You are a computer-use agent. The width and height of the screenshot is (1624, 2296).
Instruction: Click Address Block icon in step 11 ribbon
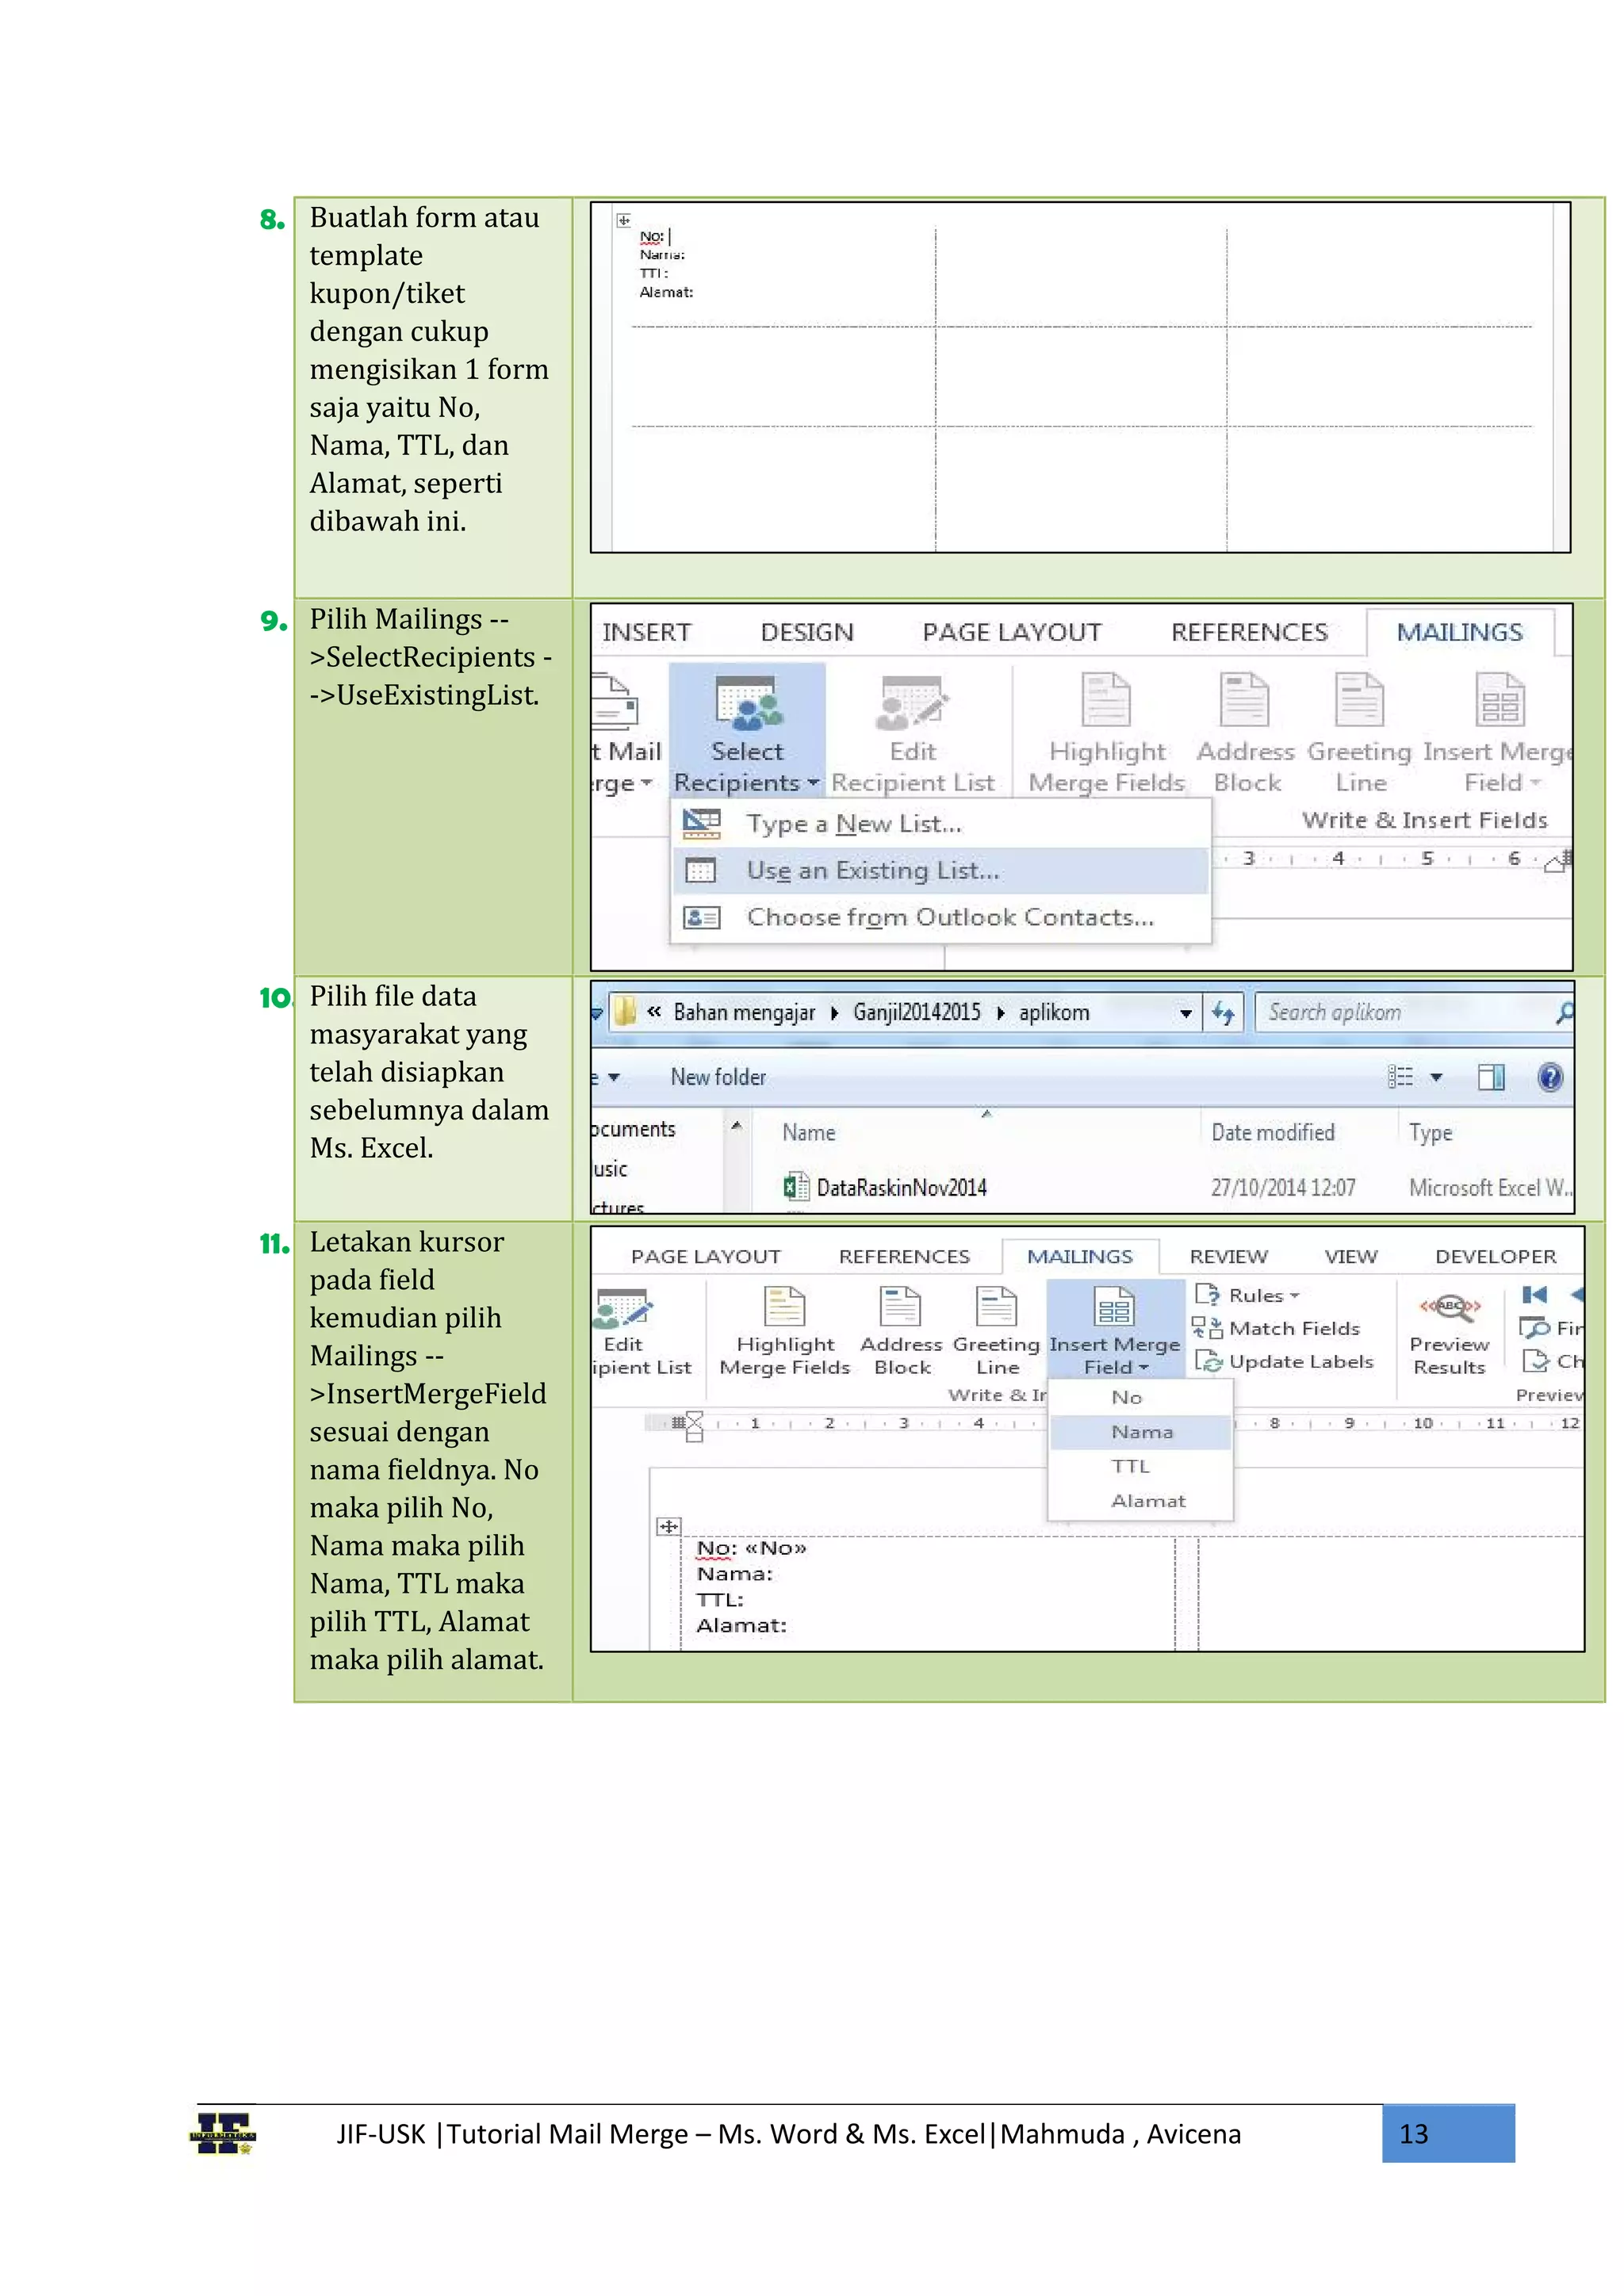point(900,1306)
